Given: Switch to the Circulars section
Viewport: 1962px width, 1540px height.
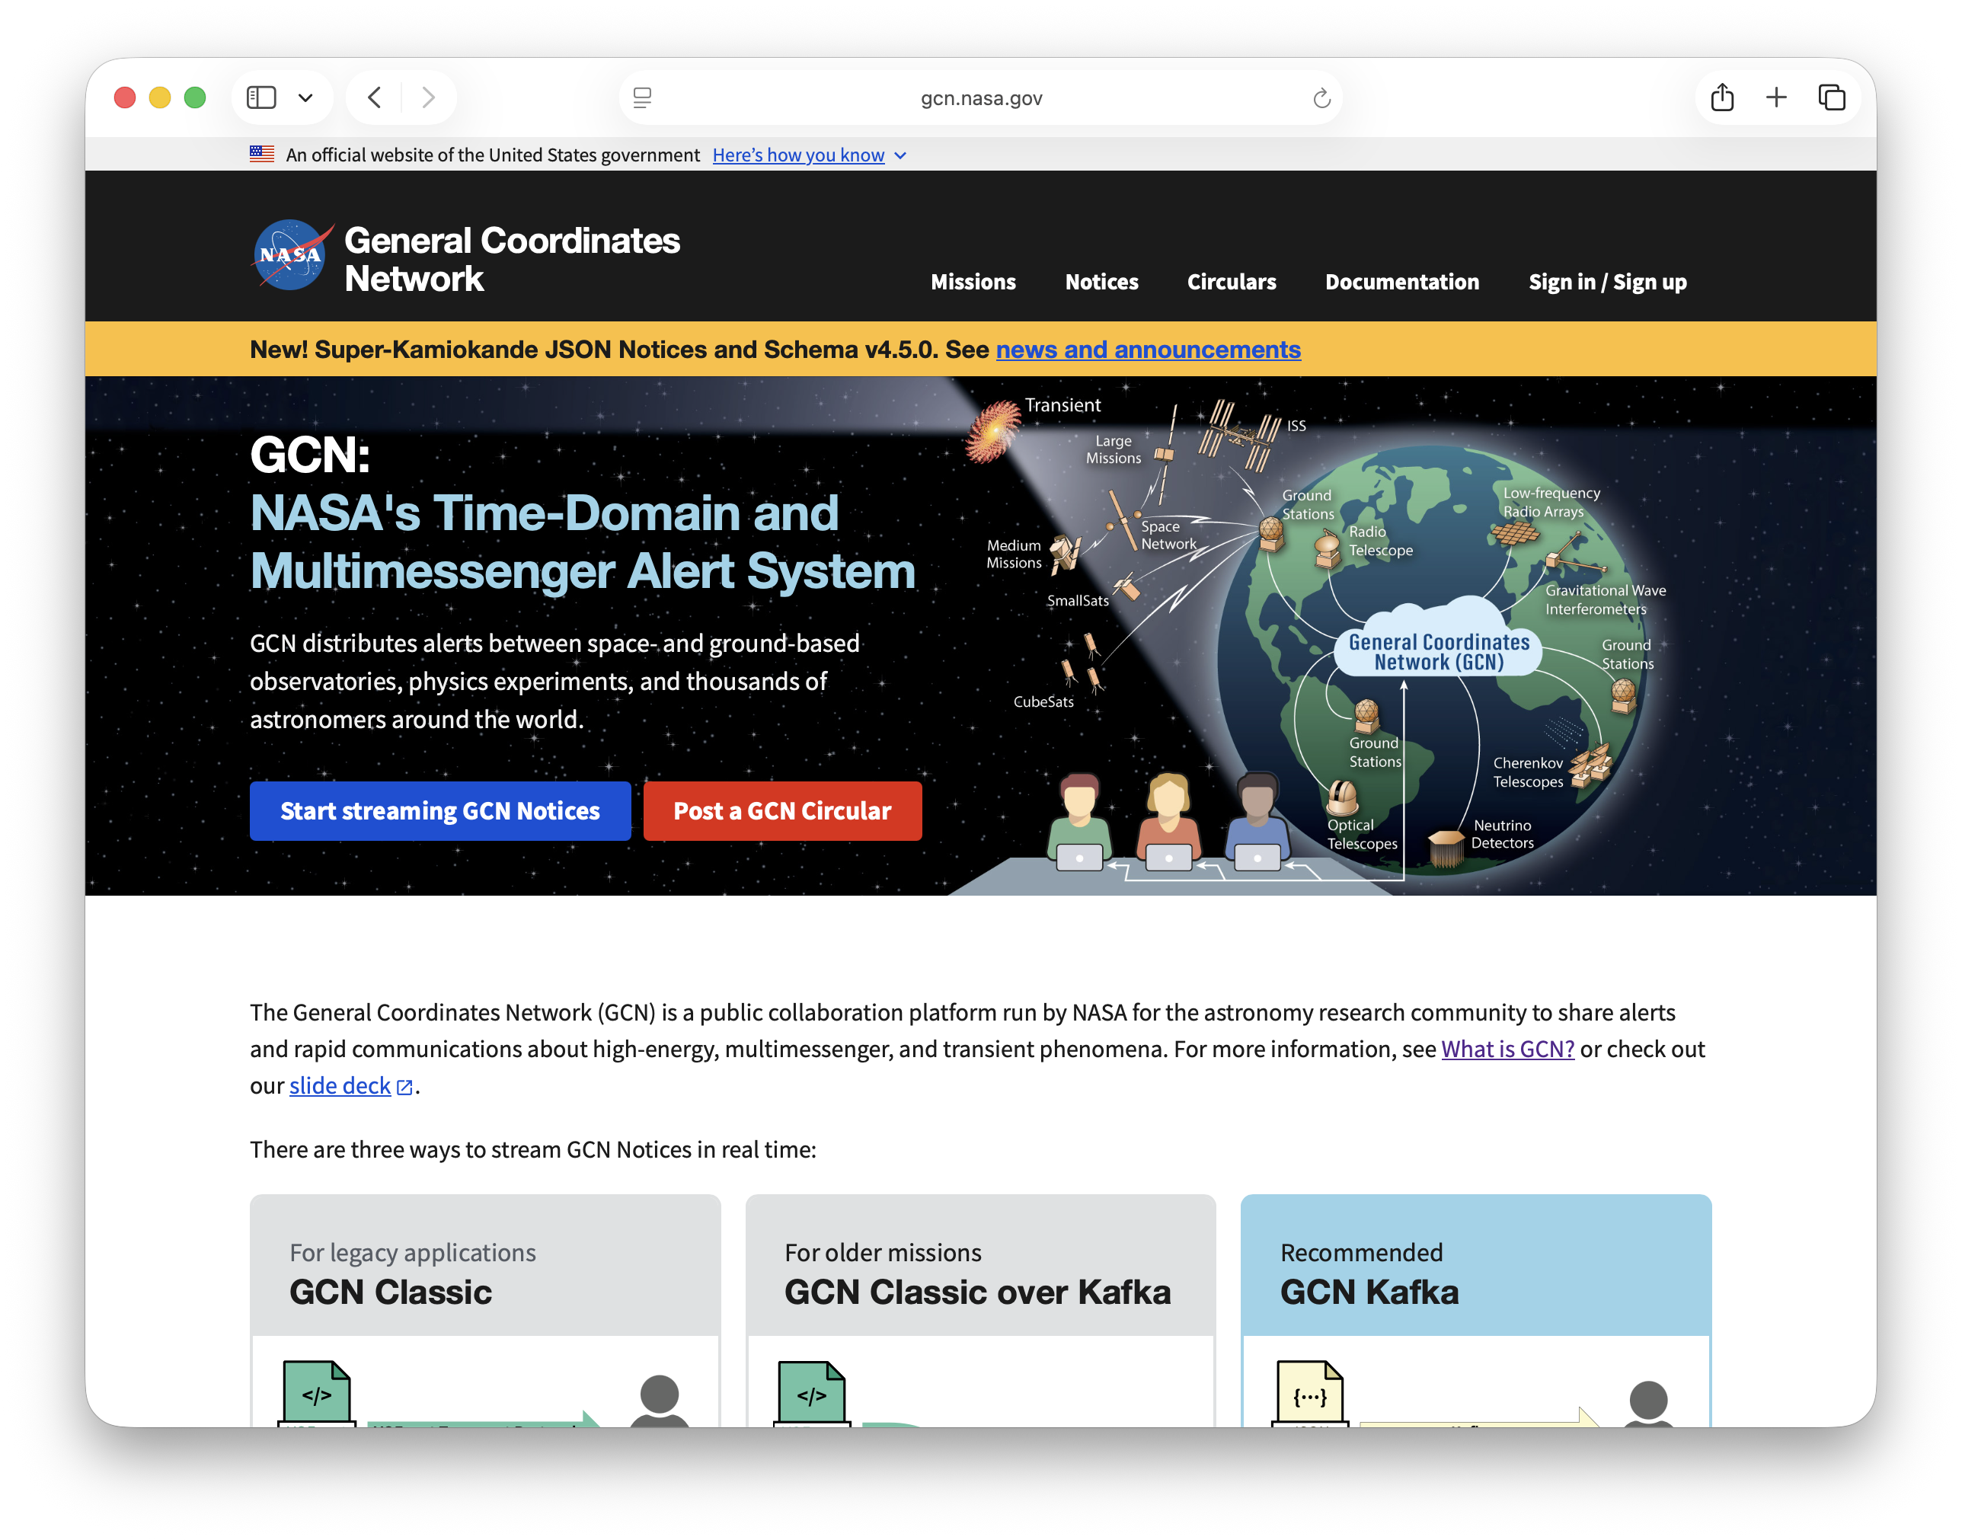Looking at the screenshot, I should pyautogui.click(x=1232, y=283).
